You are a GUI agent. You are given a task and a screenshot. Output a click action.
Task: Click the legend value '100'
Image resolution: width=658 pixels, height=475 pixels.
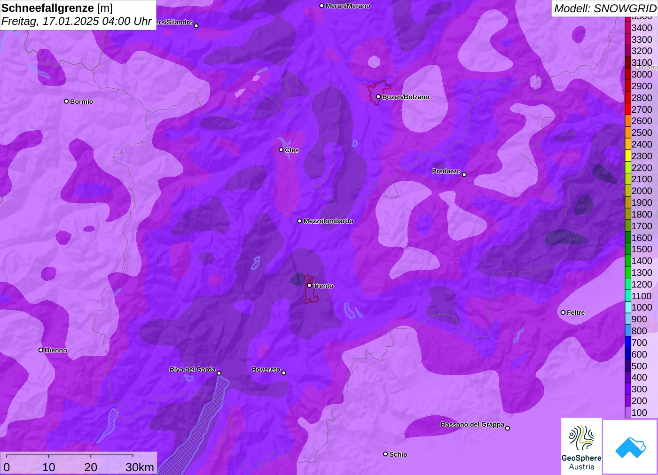639,413
